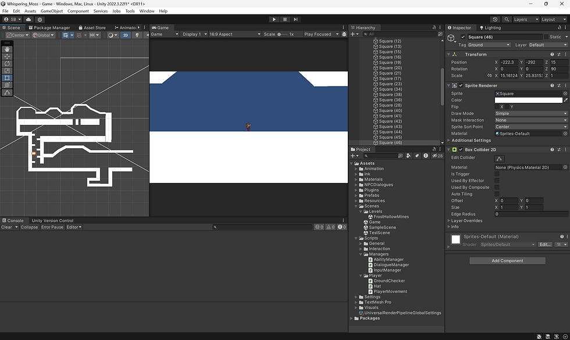
Task: Expand the Animation folder in Project
Action: pos(356,169)
